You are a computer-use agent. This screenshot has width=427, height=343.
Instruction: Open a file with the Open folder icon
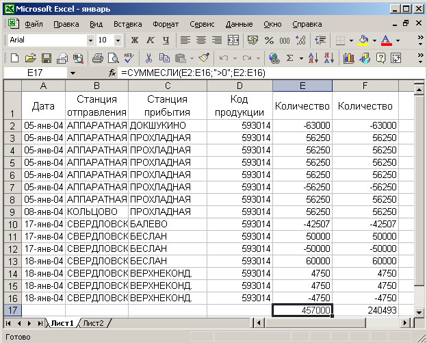[31, 58]
